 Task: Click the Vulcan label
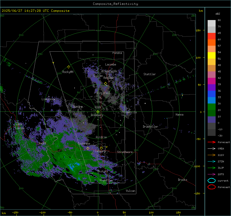131,191
